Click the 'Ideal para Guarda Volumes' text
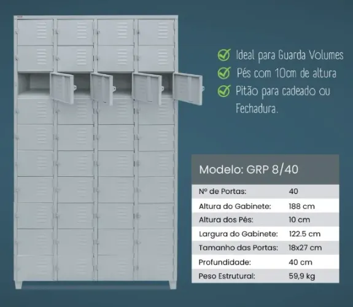The height and width of the screenshot is (307, 353). pyautogui.click(x=290, y=55)
